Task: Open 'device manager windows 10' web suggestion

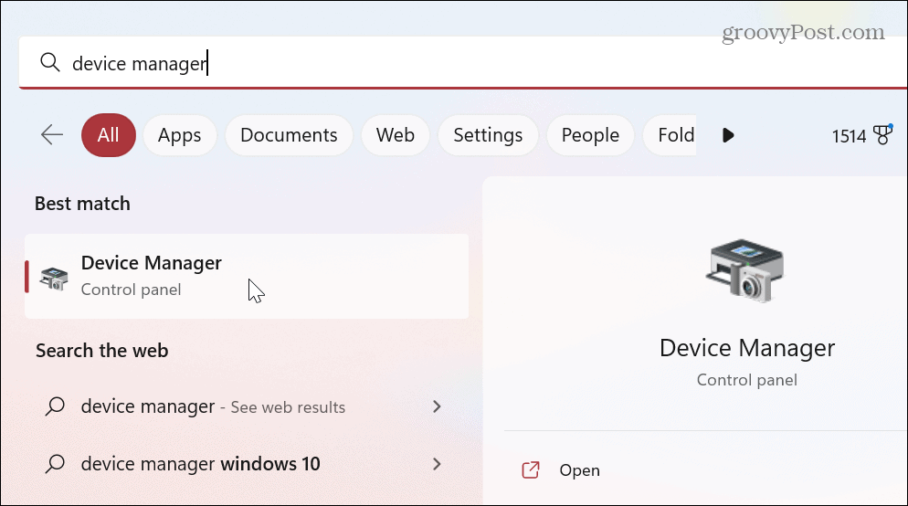Action: click(247, 464)
